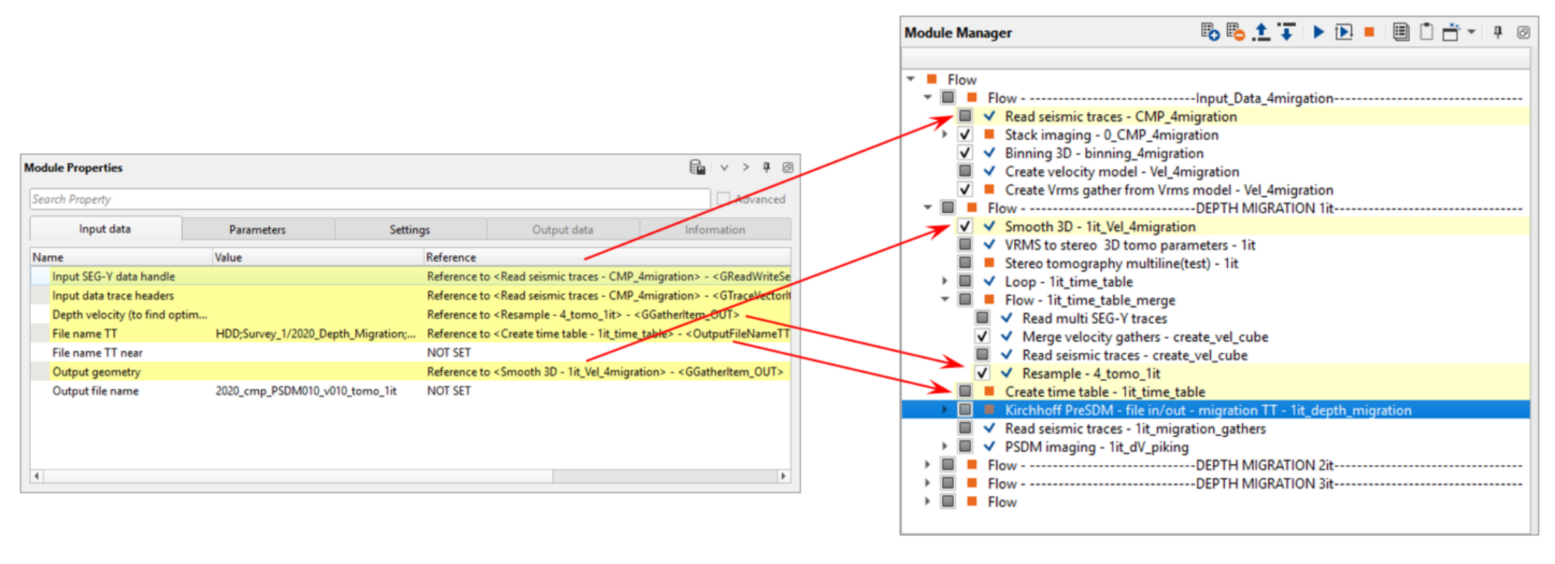Click the database save icon in Module Properties
The width and height of the screenshot is (1555, 564).
(x=697, y=167)
